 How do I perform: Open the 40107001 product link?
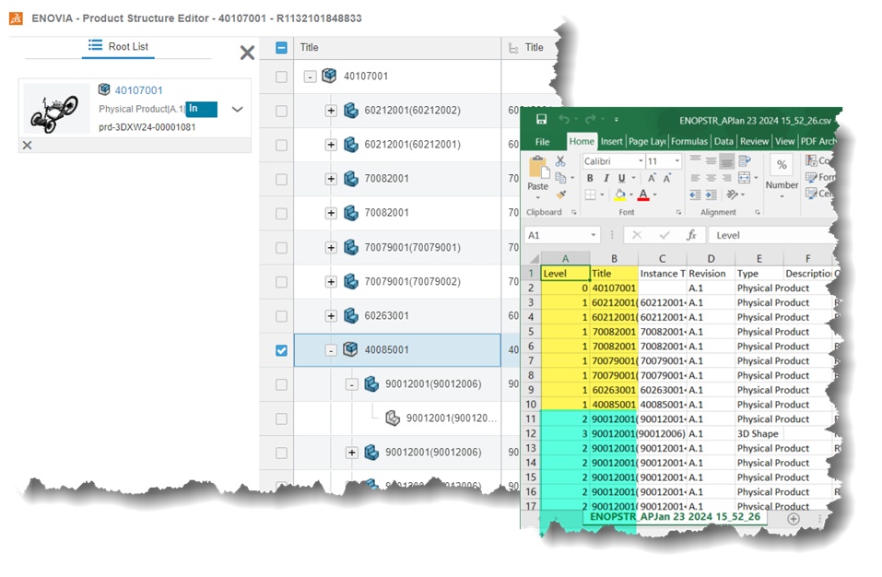pos(138,90)
